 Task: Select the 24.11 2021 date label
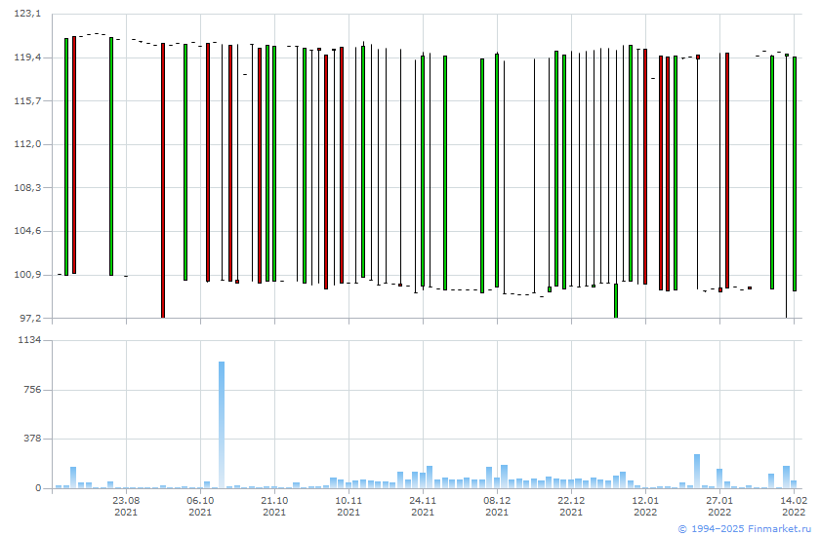(423, 506)
